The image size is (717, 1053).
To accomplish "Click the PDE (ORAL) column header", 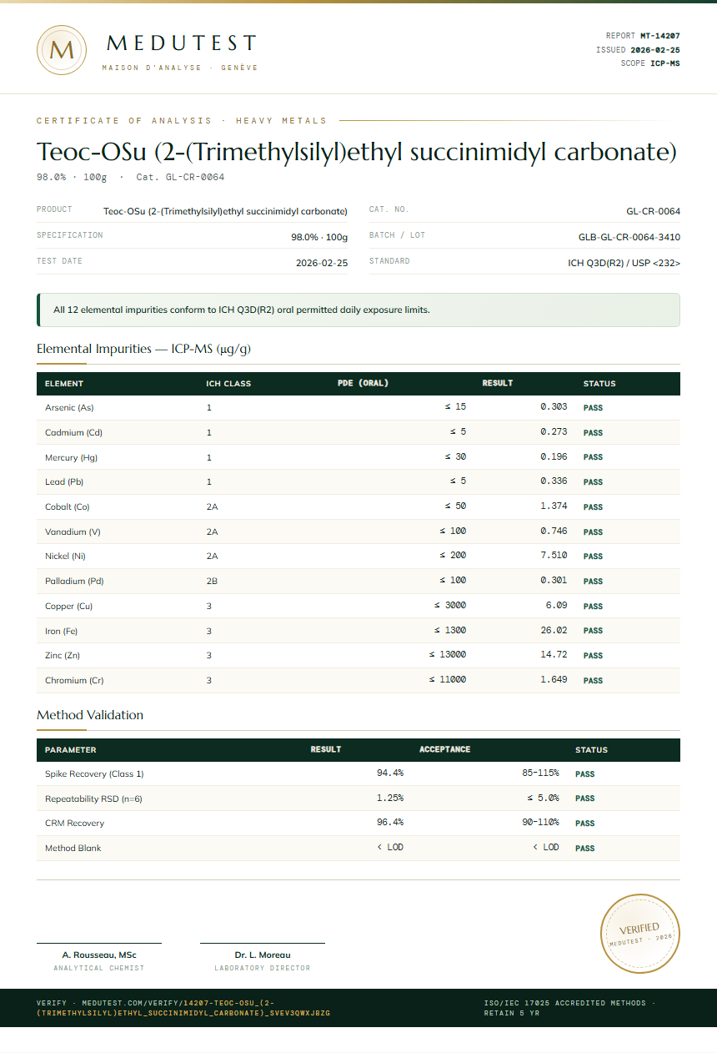I will pyautogui.click(x=363, y=384).
